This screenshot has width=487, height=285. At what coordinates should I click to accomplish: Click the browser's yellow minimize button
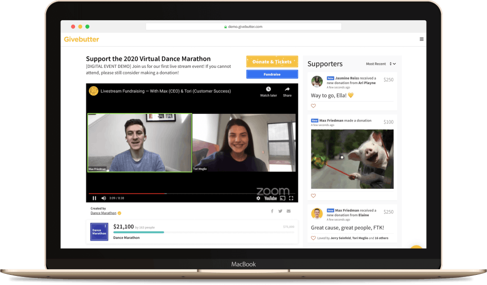click(x=80, y=27)
